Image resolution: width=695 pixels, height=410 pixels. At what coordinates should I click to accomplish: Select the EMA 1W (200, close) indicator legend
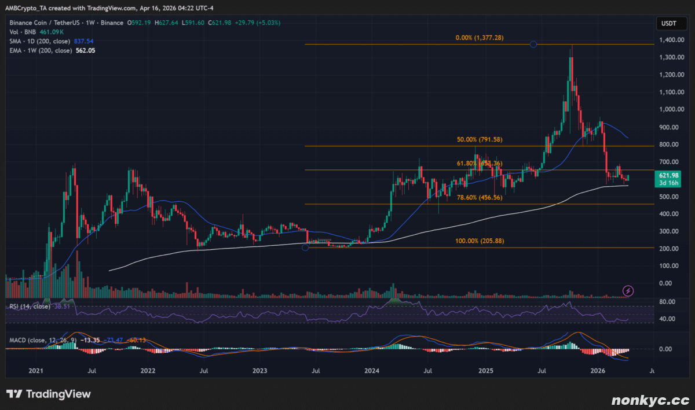(41, 50)
